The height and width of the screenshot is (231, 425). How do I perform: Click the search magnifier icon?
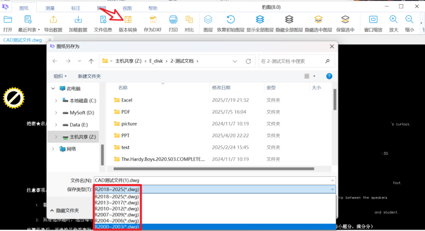tap(327, 61)
